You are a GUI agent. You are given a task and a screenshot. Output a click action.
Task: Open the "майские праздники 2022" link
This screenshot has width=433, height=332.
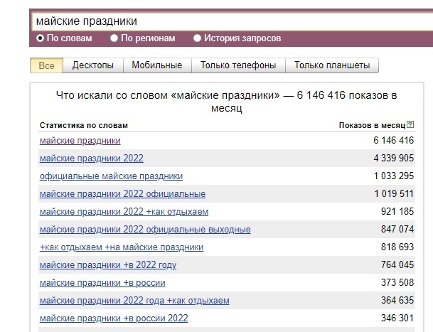(91, 159)
